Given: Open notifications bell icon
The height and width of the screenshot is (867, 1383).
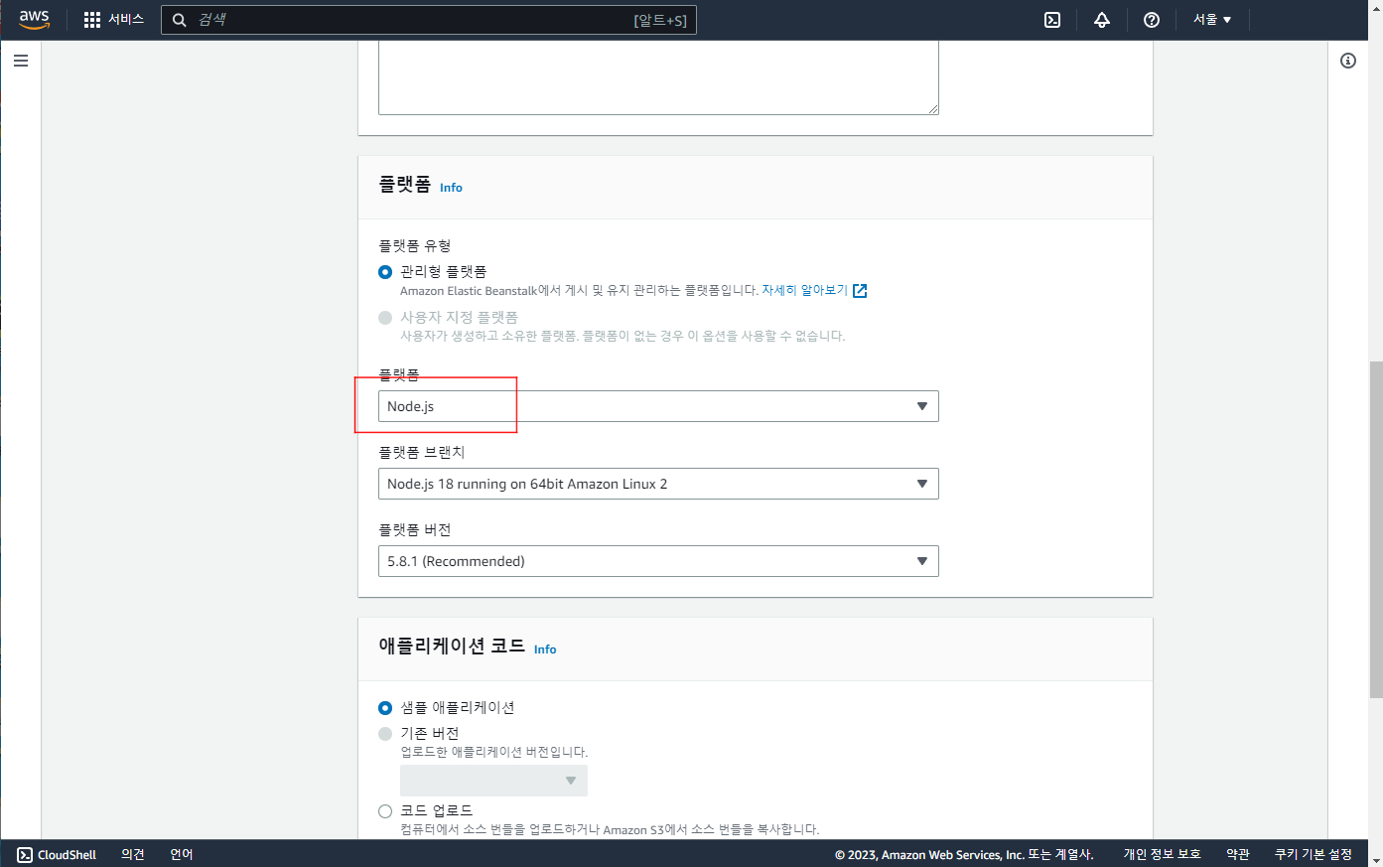Looking at the screenshot, I should 1102,20.
